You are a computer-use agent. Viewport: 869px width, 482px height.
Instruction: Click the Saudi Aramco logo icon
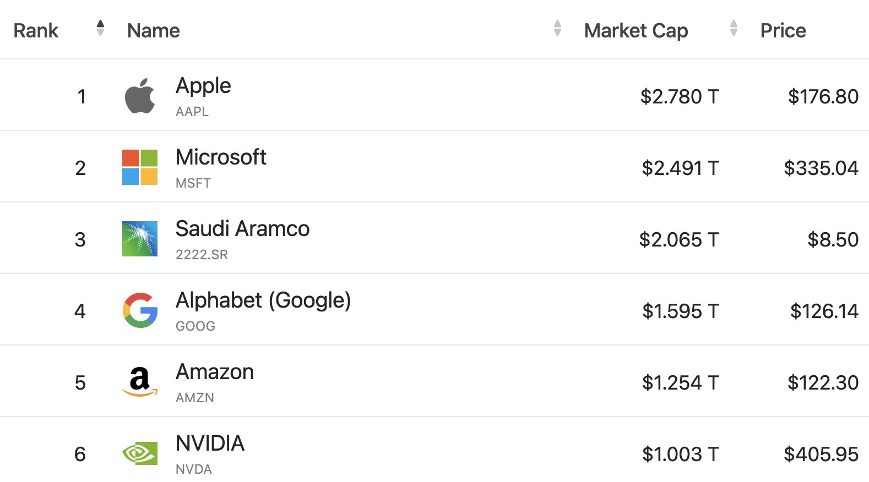(140, 239)
